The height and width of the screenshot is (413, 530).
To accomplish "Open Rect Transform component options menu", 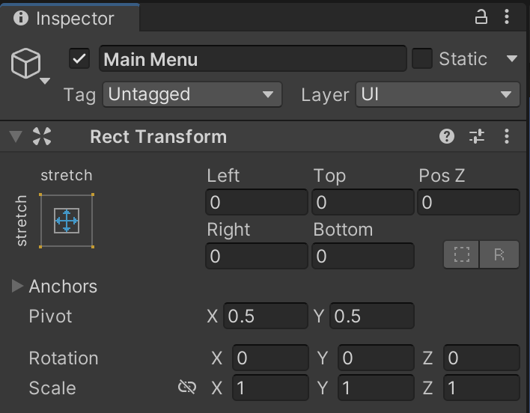I will [508, 136].
